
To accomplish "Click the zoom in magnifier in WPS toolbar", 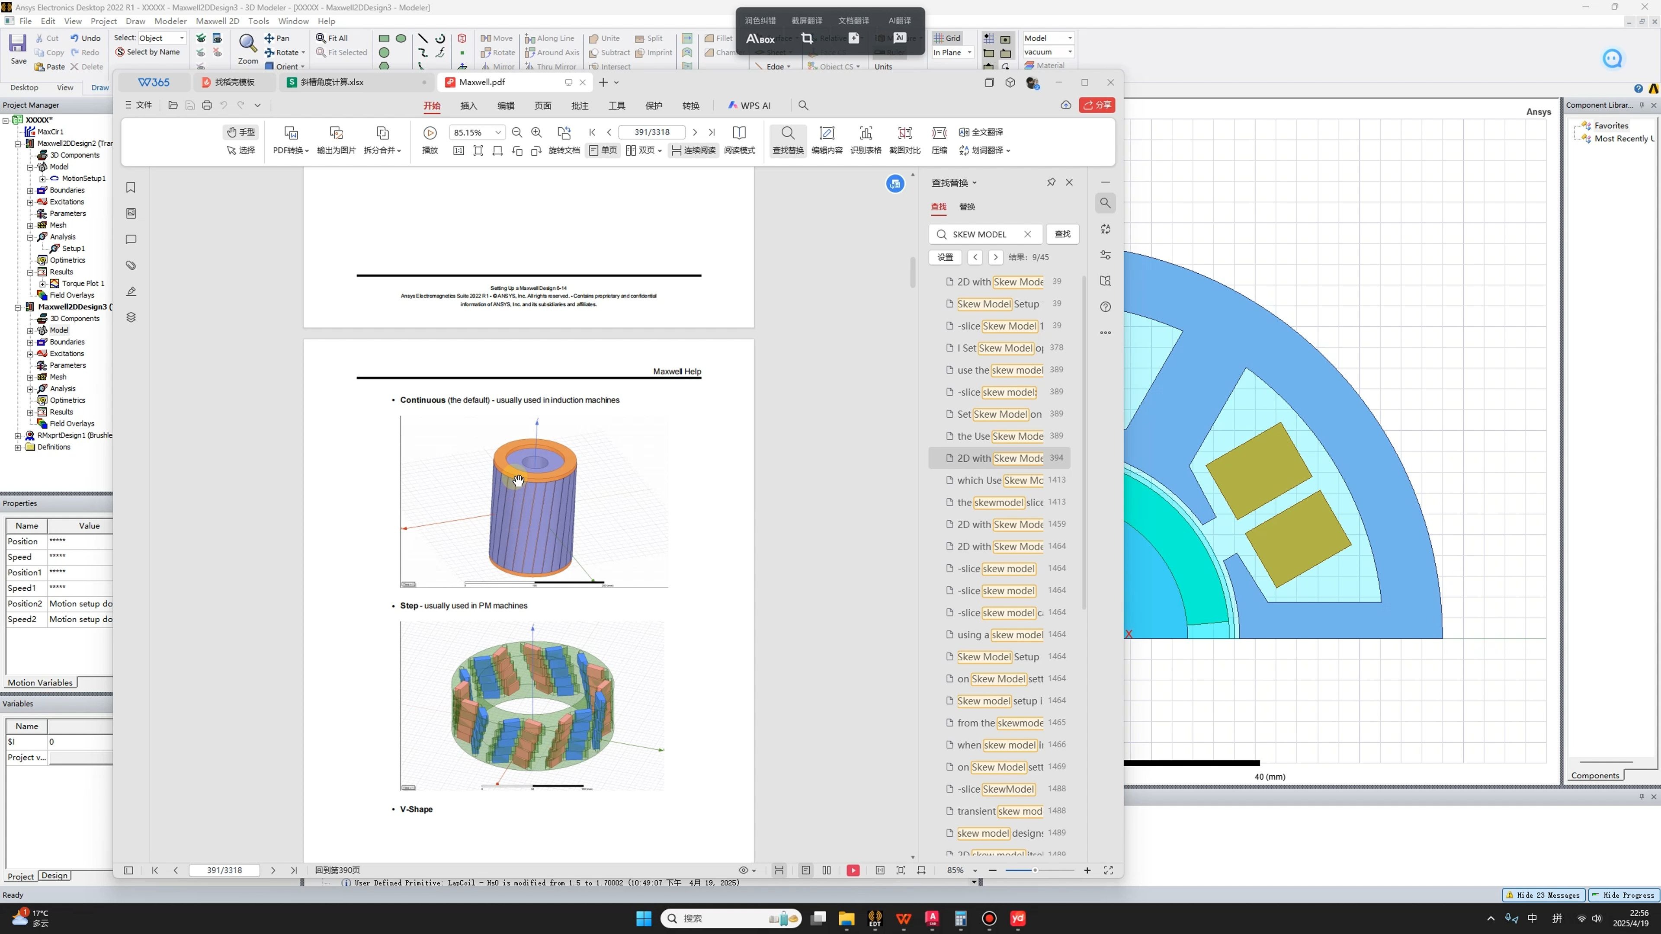I will coord(536,132).
